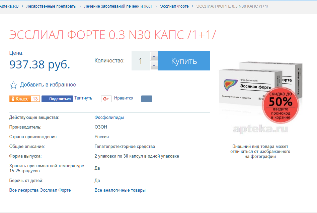Click the blank blue social button
Viewport: 317px width, 213px height.
(x=146, y=99)
